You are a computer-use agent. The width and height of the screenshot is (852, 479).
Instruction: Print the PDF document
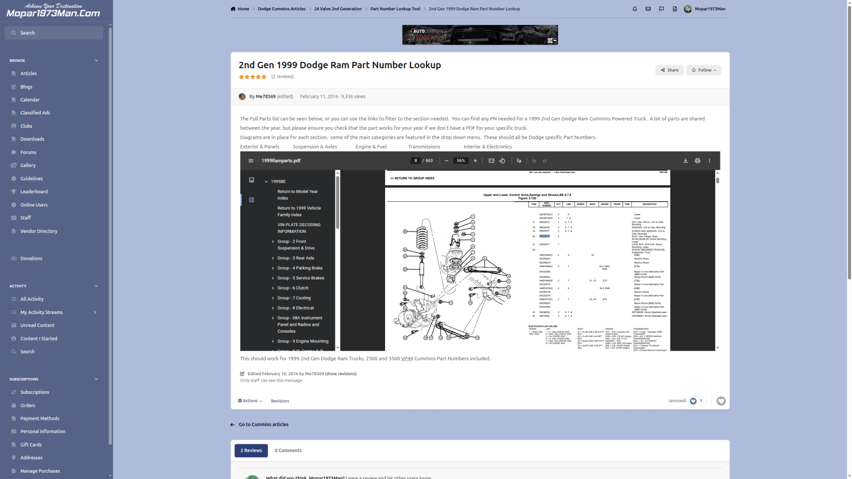coord(697,161)
